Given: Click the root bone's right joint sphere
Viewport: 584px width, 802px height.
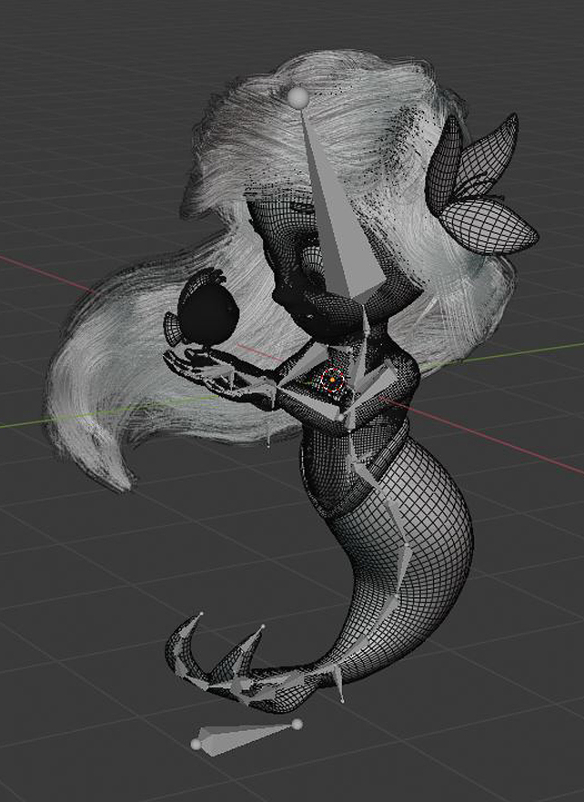Looking at the screenshot, I should click(x=297, y=724).
